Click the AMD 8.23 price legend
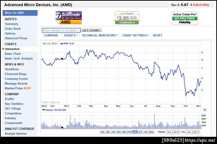217x144 pixels. (x=67, y=44)
